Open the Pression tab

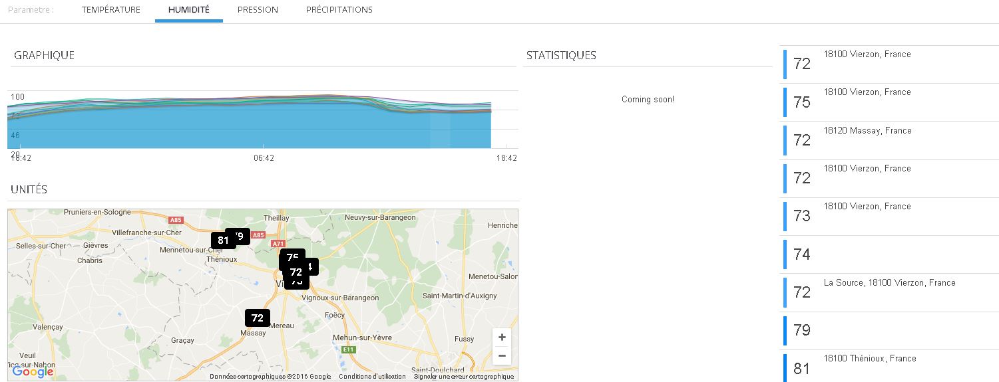[x=258, y=10]
